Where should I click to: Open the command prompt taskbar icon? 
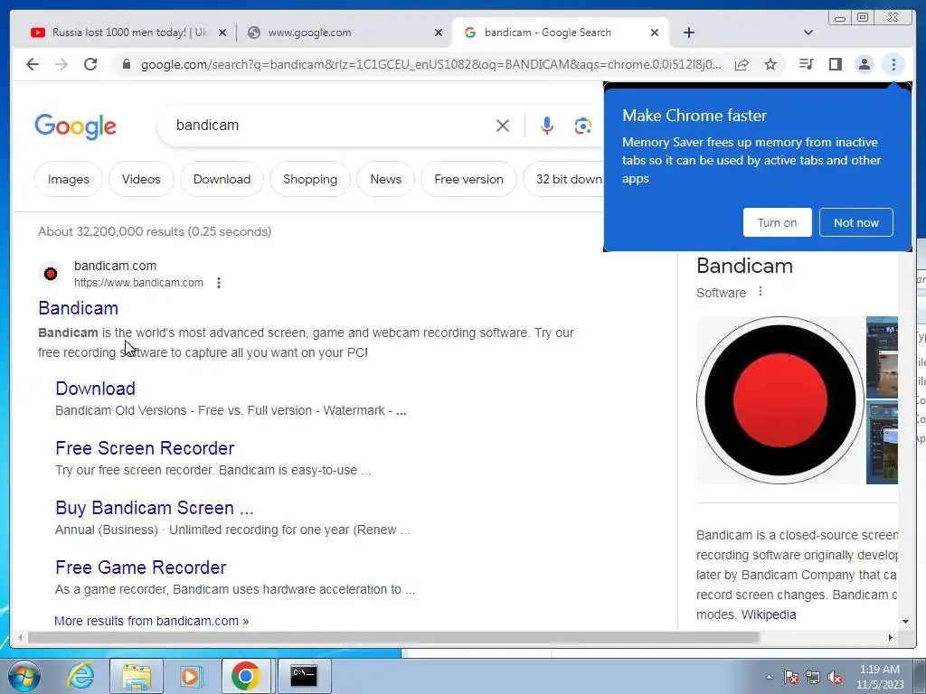[304, 676]
